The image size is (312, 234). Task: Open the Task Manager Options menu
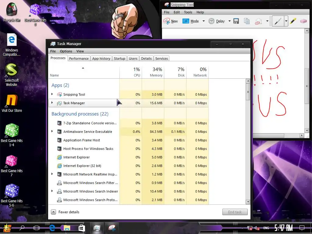click(66, 51)
